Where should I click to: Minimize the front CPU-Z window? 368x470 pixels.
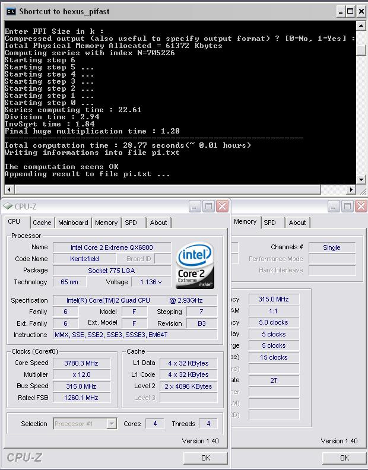[195, 207]
